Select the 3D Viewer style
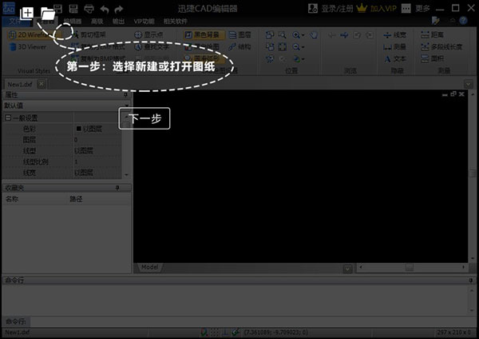The width and height of the screenshot is (479, 339). tap(32, 47)
